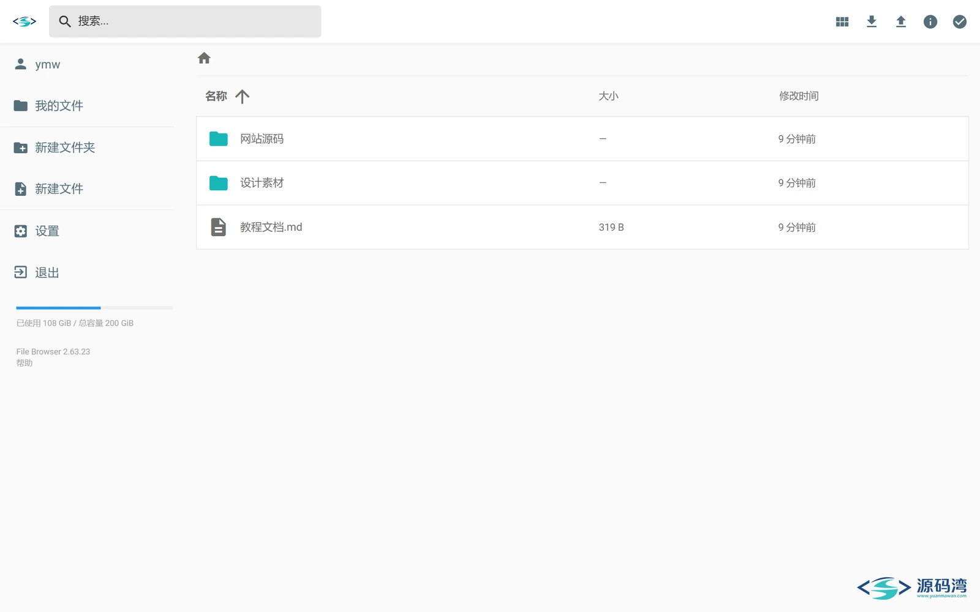Open the file info icon

pos(930,21)
